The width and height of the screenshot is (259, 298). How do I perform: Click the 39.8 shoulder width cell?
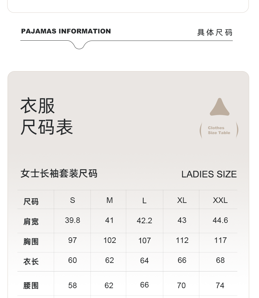72,220
